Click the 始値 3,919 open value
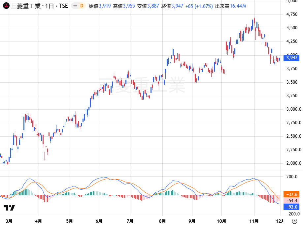Screen dimensions: 303x225 pos(100,6)
